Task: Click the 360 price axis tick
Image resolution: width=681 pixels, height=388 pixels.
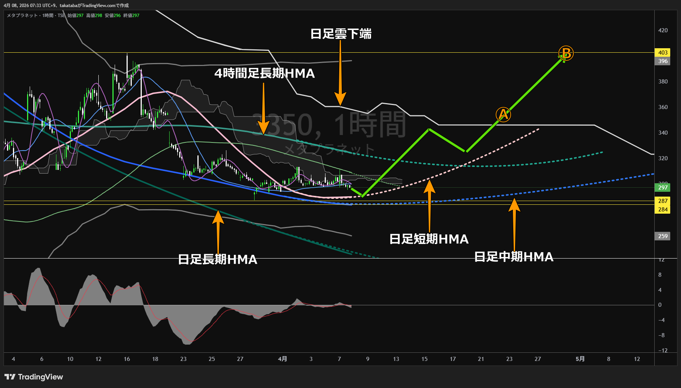Action: pos(663,107)
